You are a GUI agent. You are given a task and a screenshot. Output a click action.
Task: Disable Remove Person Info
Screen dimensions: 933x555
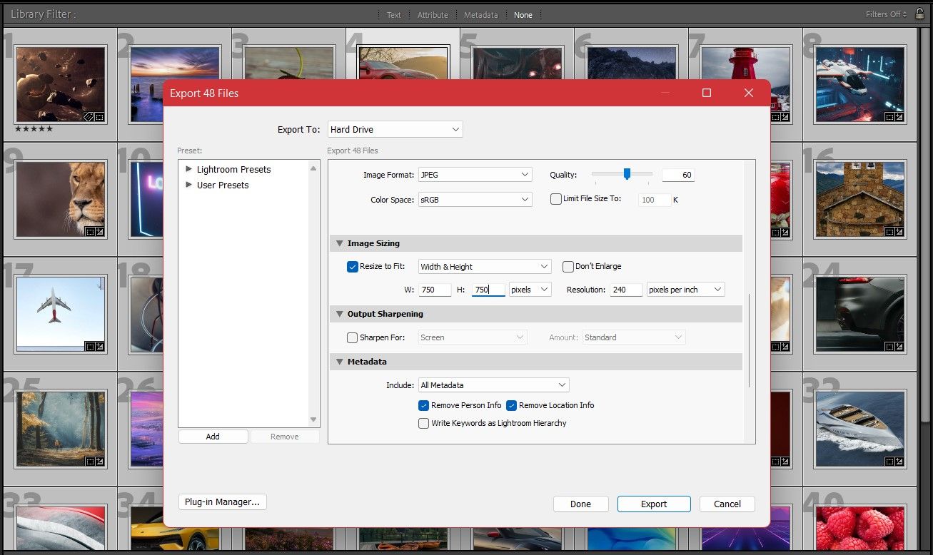[x=423, y=404]
